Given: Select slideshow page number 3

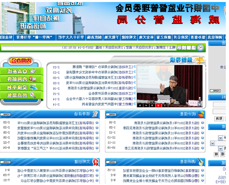Looking at the screenshot, I should coord(152,105).
